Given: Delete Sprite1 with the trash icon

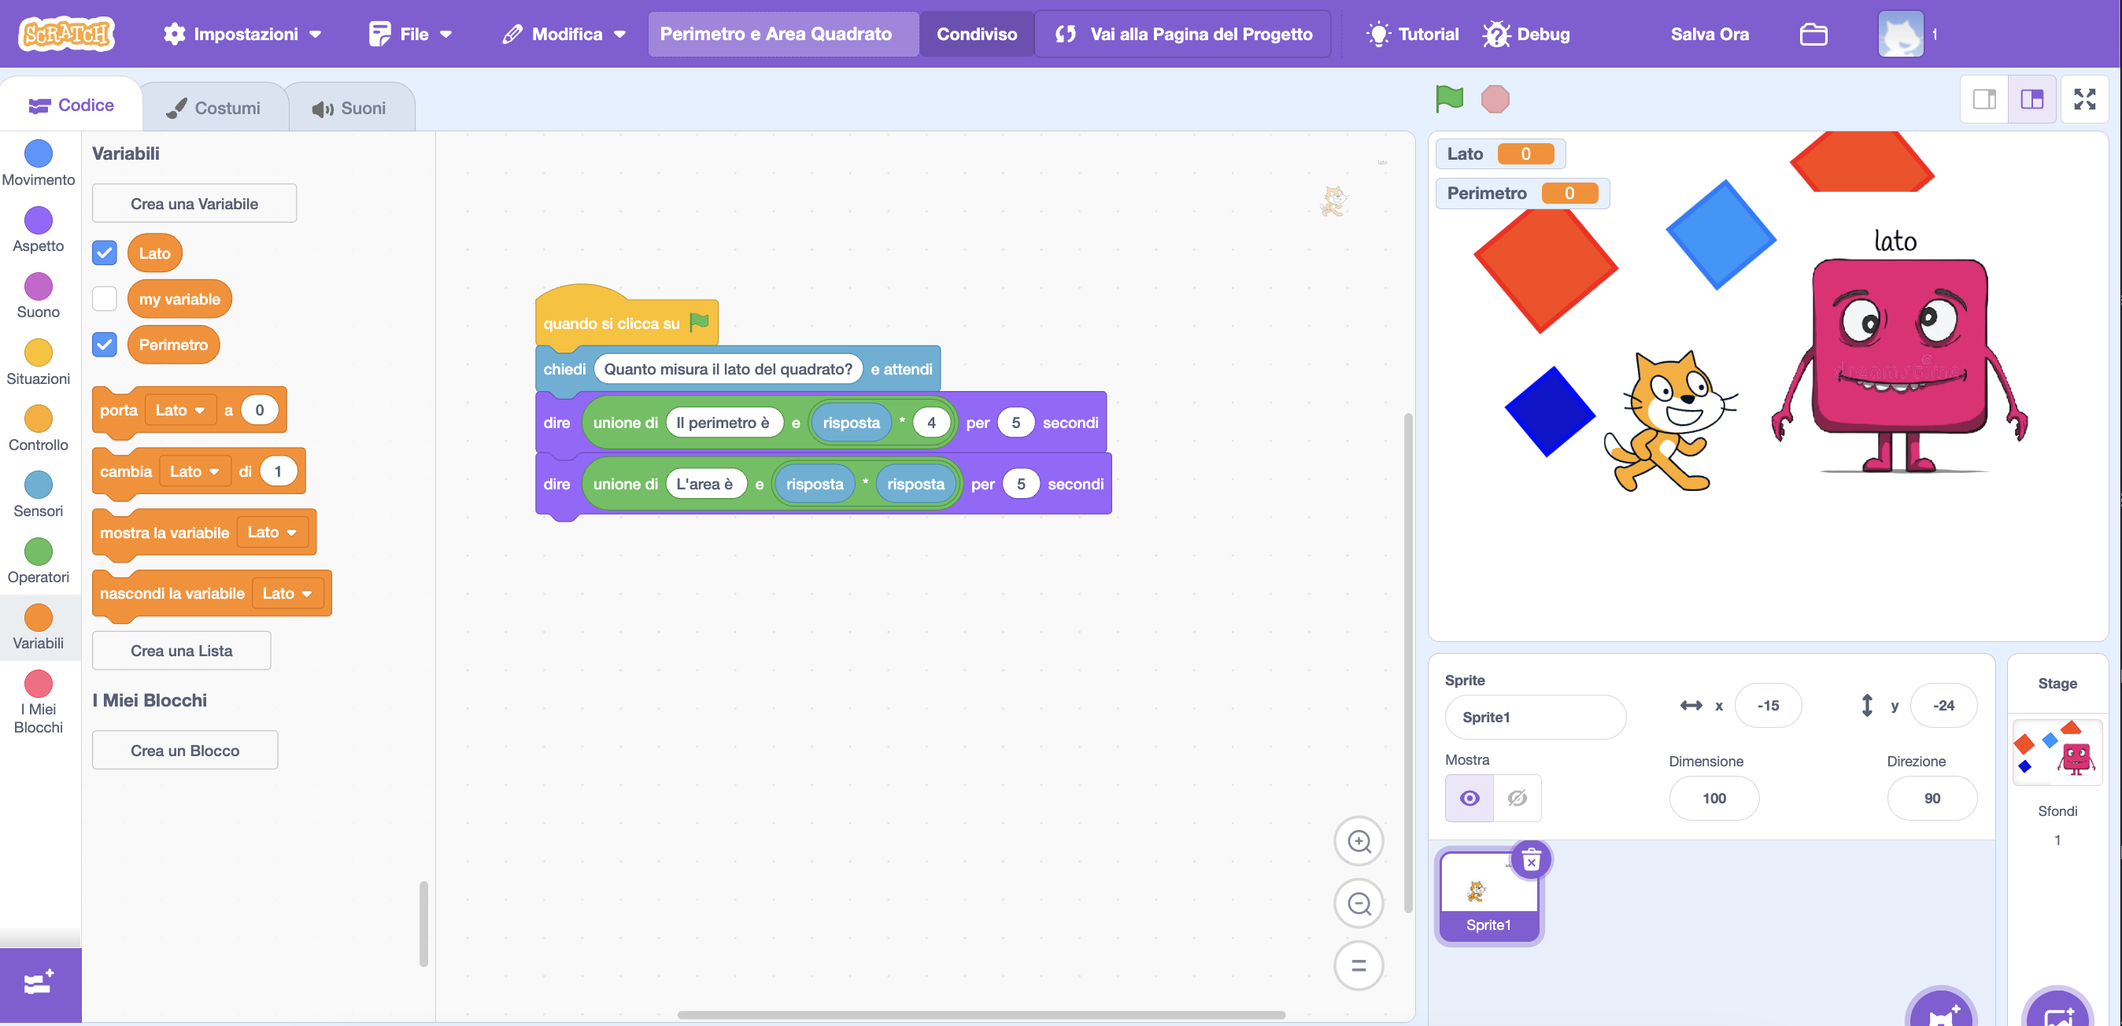Looking at the screenshot, I should click(x=1532, y=861).
